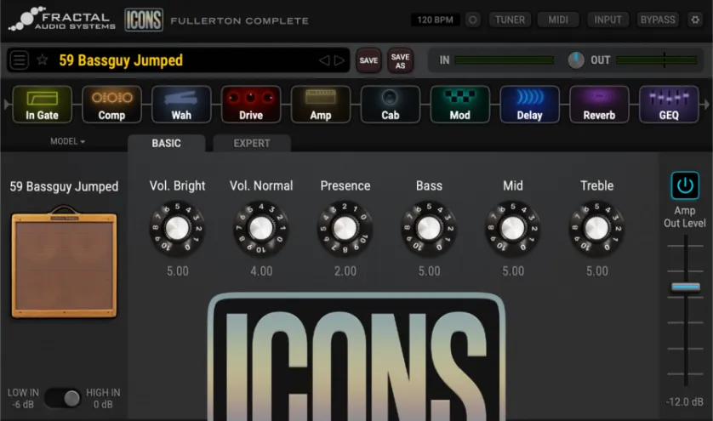713x421 pixels.
Task: Select the Comp block
Action: point(111,105)
